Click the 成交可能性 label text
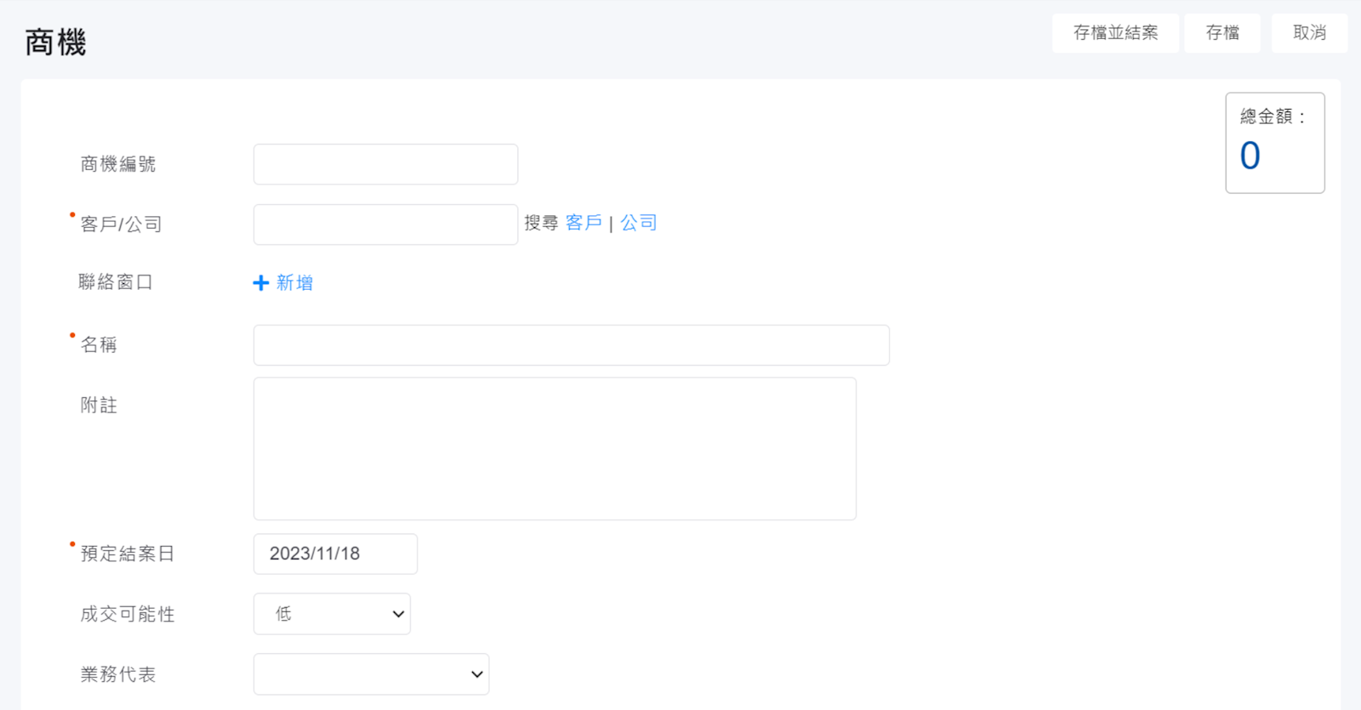The width and height of the screenshot is (1361, 710). tap(128, 614)
